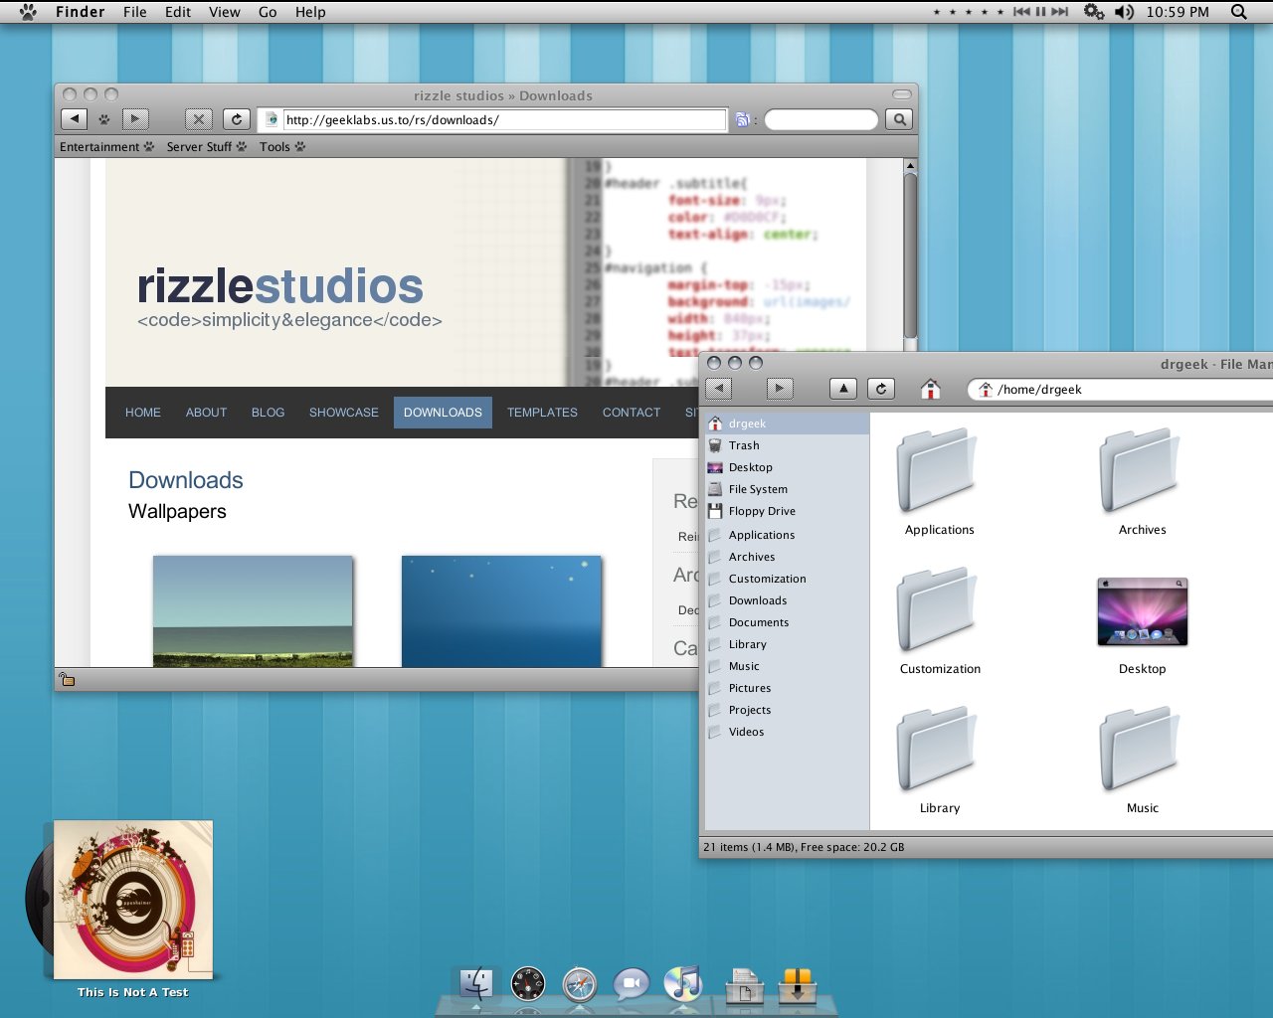
Task: Open Spotlight search in the menu bar
Action: coord(1239,12)
